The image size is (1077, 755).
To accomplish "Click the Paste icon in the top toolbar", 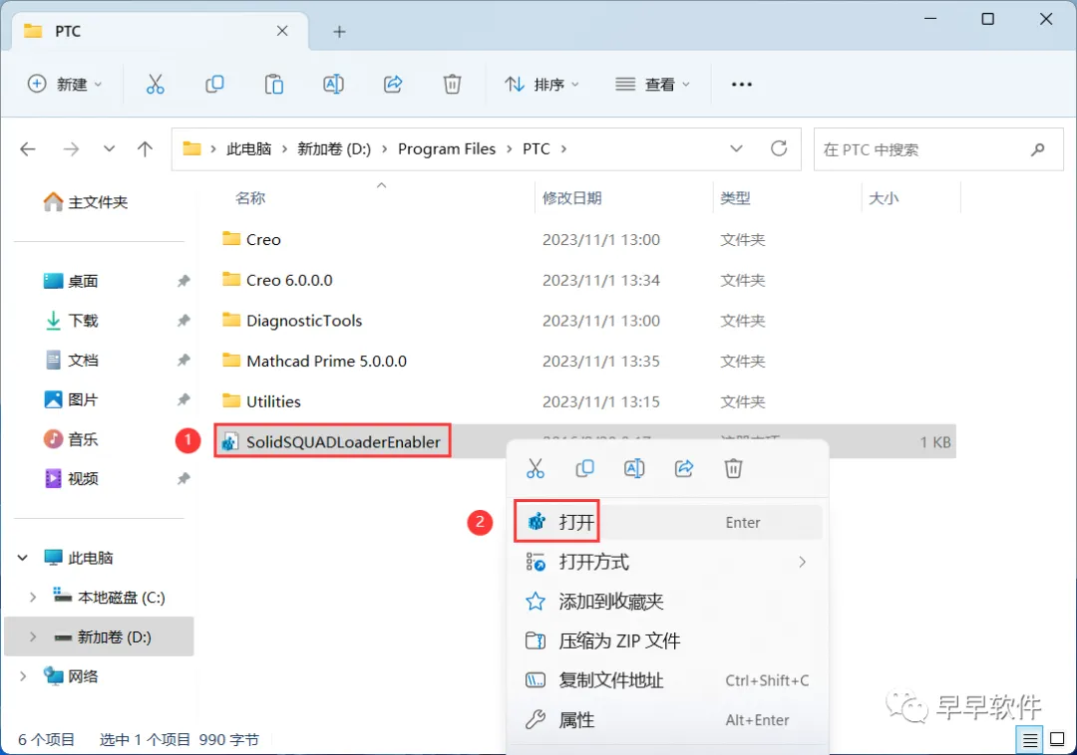I will pos(274,85).
